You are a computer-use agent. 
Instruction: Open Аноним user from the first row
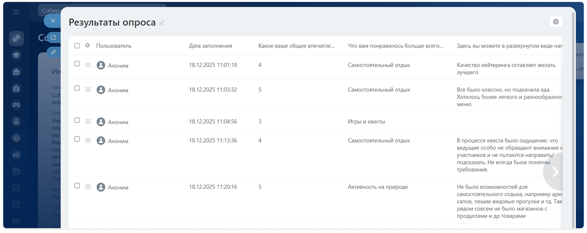118,66
